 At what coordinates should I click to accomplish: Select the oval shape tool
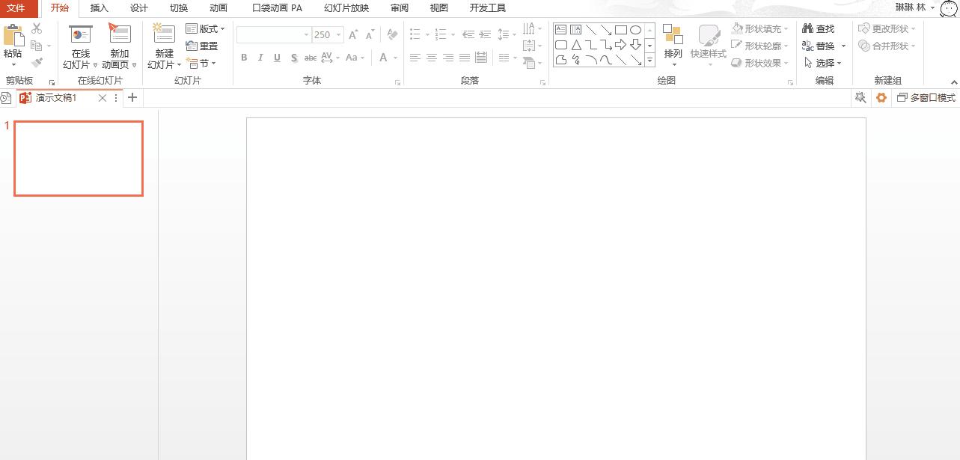coord(636,30)
